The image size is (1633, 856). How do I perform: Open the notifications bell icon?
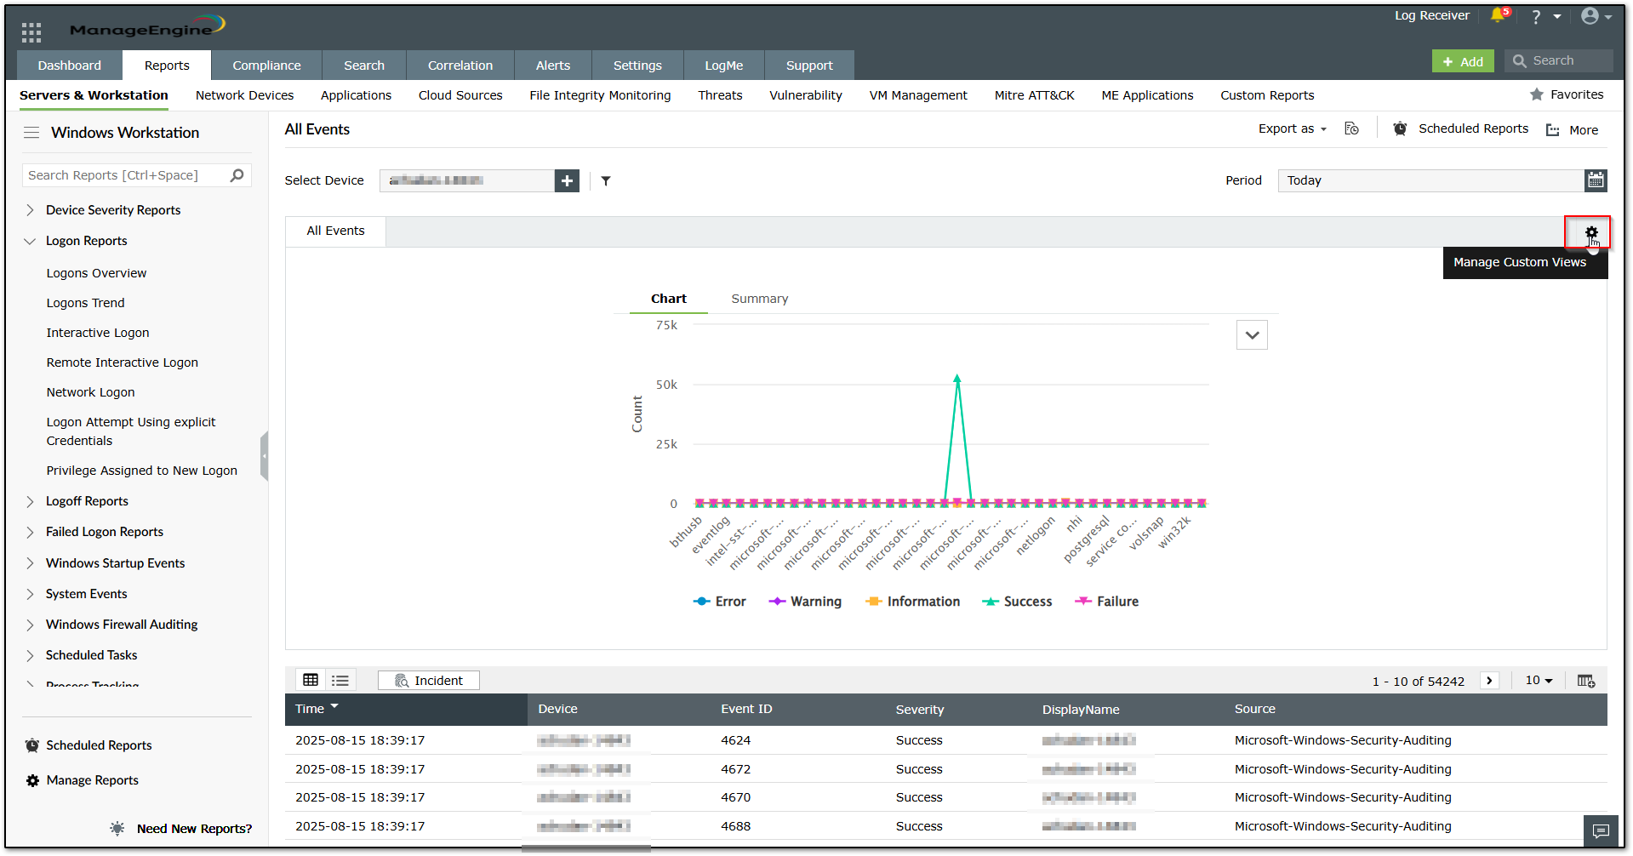click(1498, 16)
